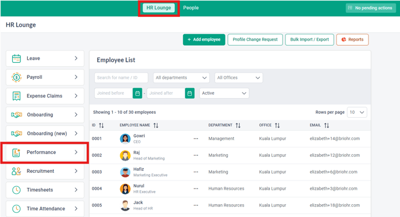
Task: Expand the Timesheets chevron
Action: tap(76, 190)
